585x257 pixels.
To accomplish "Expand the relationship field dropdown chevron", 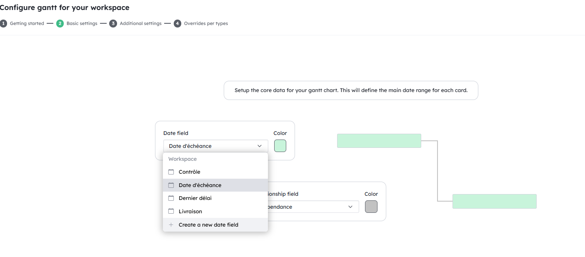I will [x=350, y=207].
